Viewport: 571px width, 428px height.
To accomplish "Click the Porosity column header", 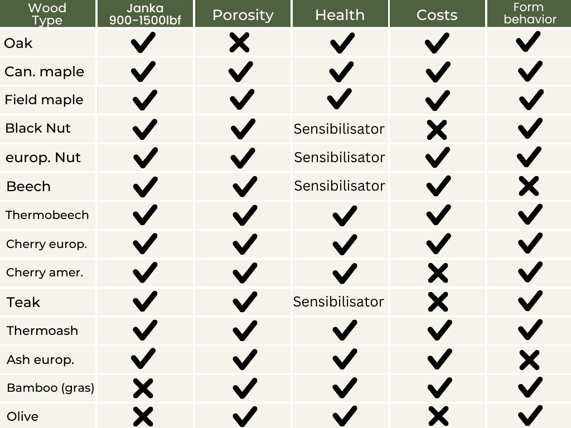I will (243, 14).
